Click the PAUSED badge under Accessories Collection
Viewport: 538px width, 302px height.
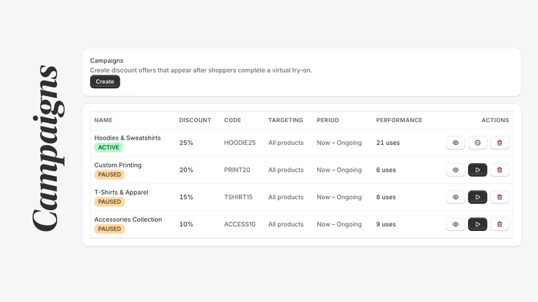click(x=110, y=229)
